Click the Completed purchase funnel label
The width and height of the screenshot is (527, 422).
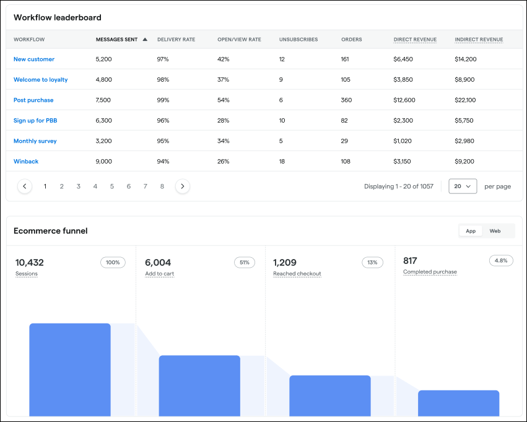[x=430, y=272]
